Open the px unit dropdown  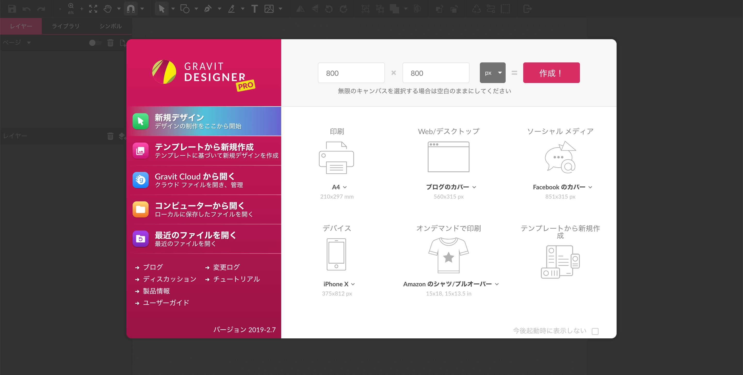492,73
